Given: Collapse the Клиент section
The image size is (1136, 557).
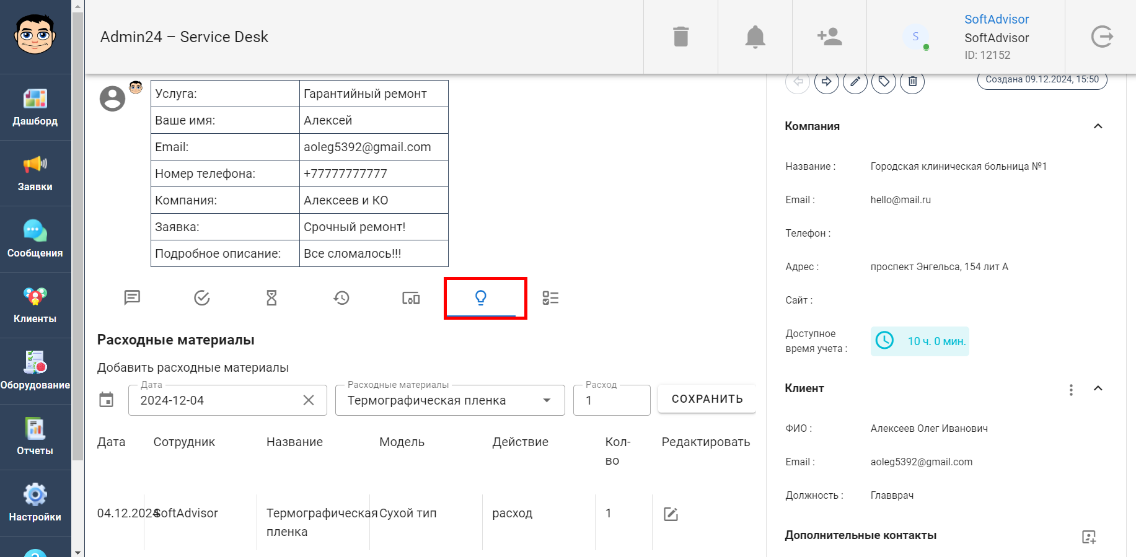Looking at the screenshot, I should 1098,388.
